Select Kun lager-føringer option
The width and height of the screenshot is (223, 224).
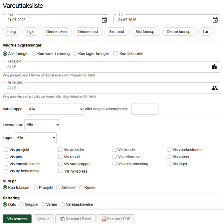click(x=75, y=54)
